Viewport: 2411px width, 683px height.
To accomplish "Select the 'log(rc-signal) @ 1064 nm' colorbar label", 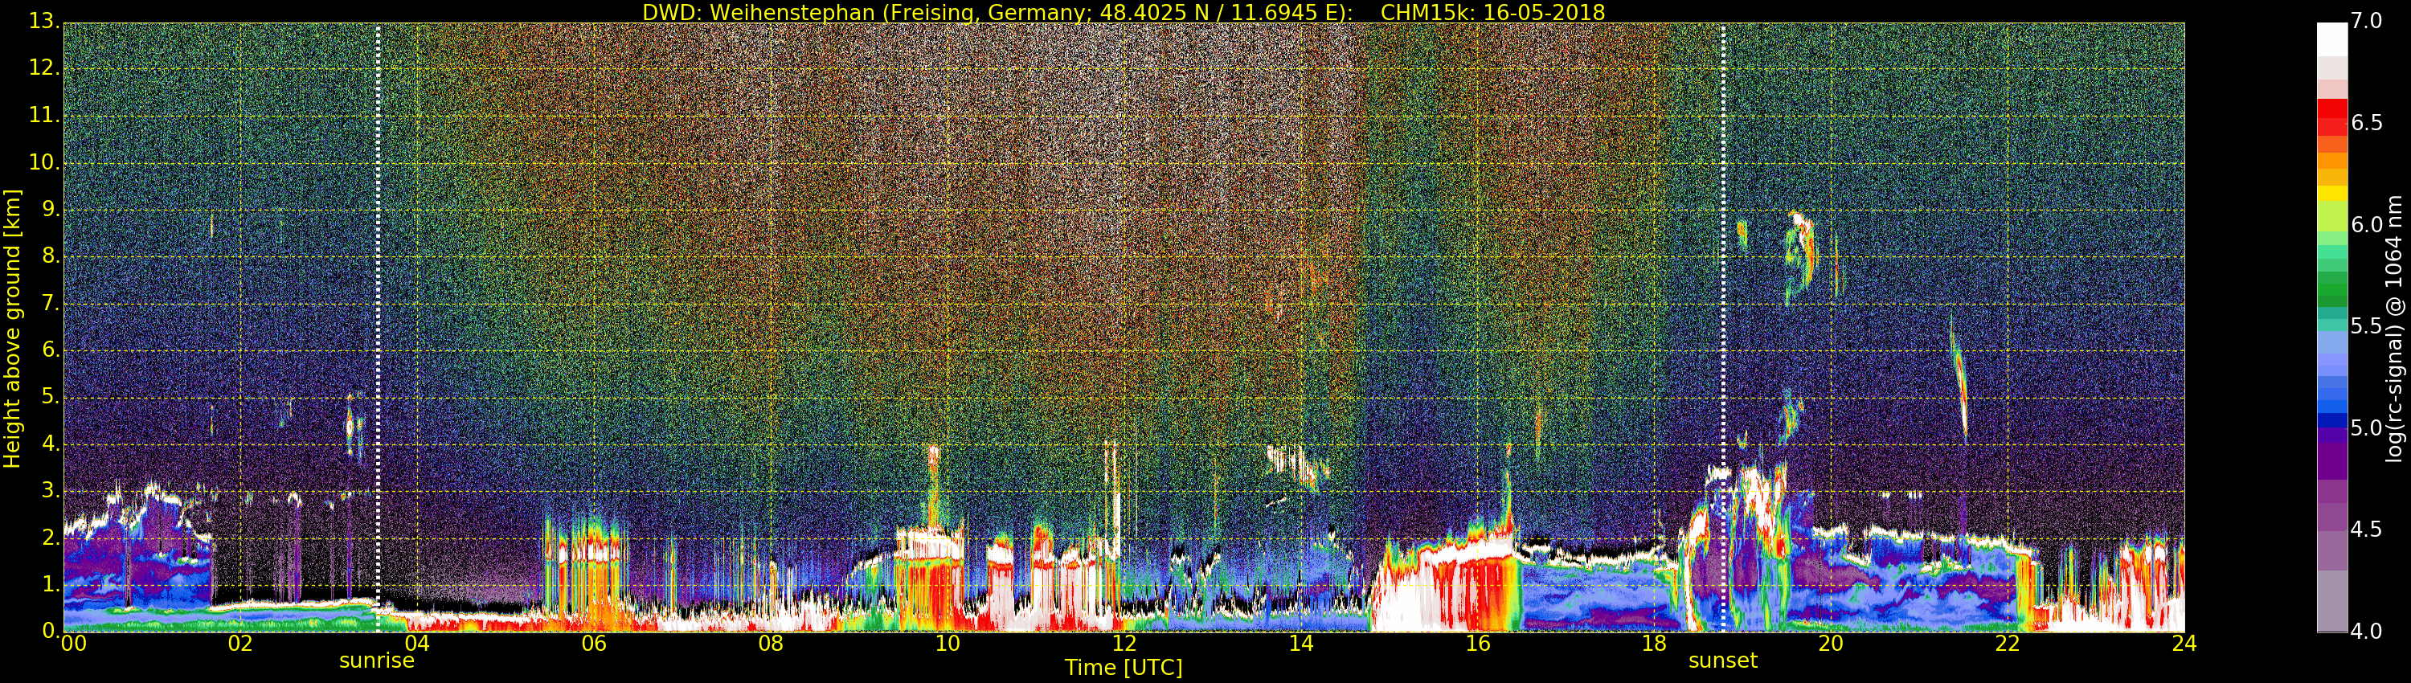I will 2393,329.
